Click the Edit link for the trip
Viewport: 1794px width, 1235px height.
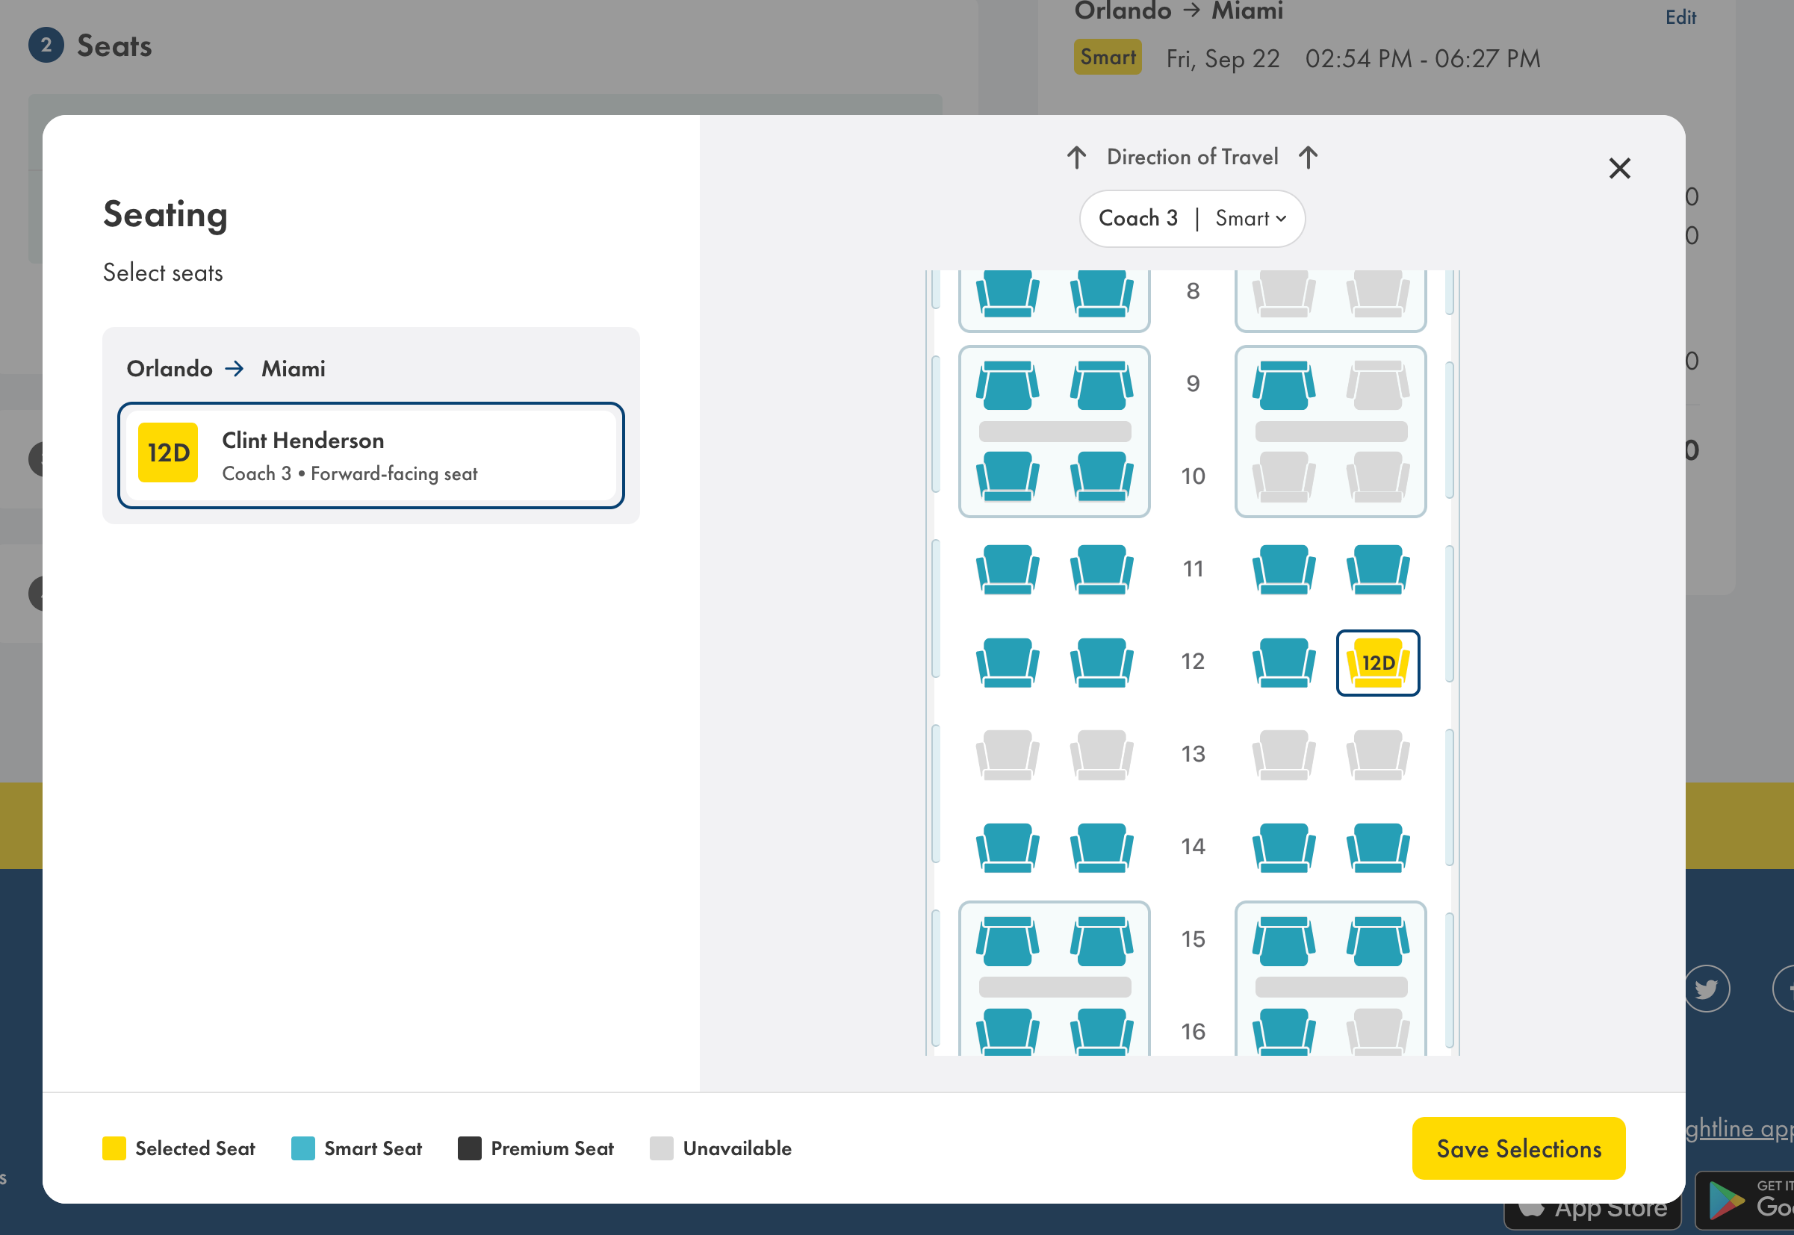click(x=1680, y=17)
